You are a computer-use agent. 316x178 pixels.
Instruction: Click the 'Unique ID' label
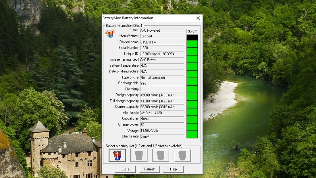tap(131, 54)
